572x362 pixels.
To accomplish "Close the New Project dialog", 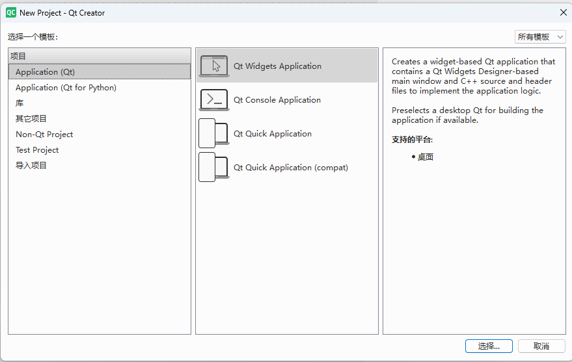I will pyautogui.click(x=564, y=12).
